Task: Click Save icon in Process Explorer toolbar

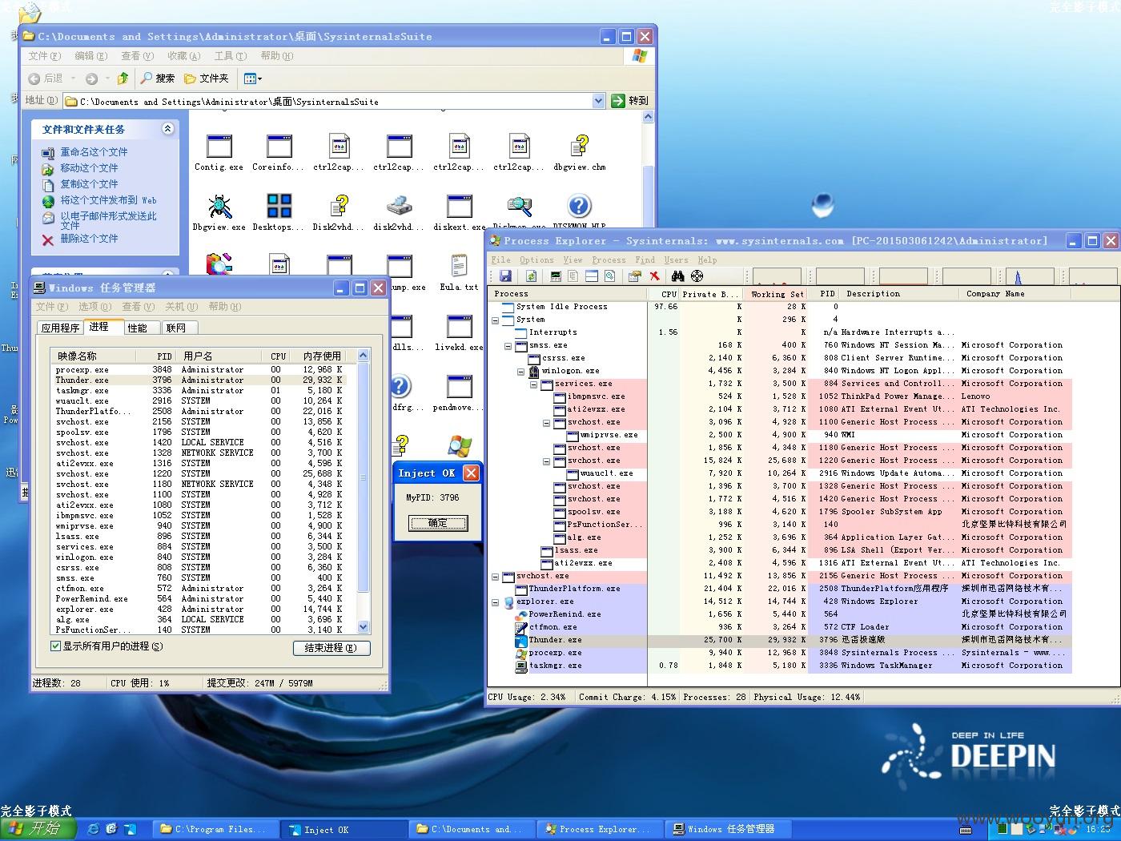Action: point(505,276)
